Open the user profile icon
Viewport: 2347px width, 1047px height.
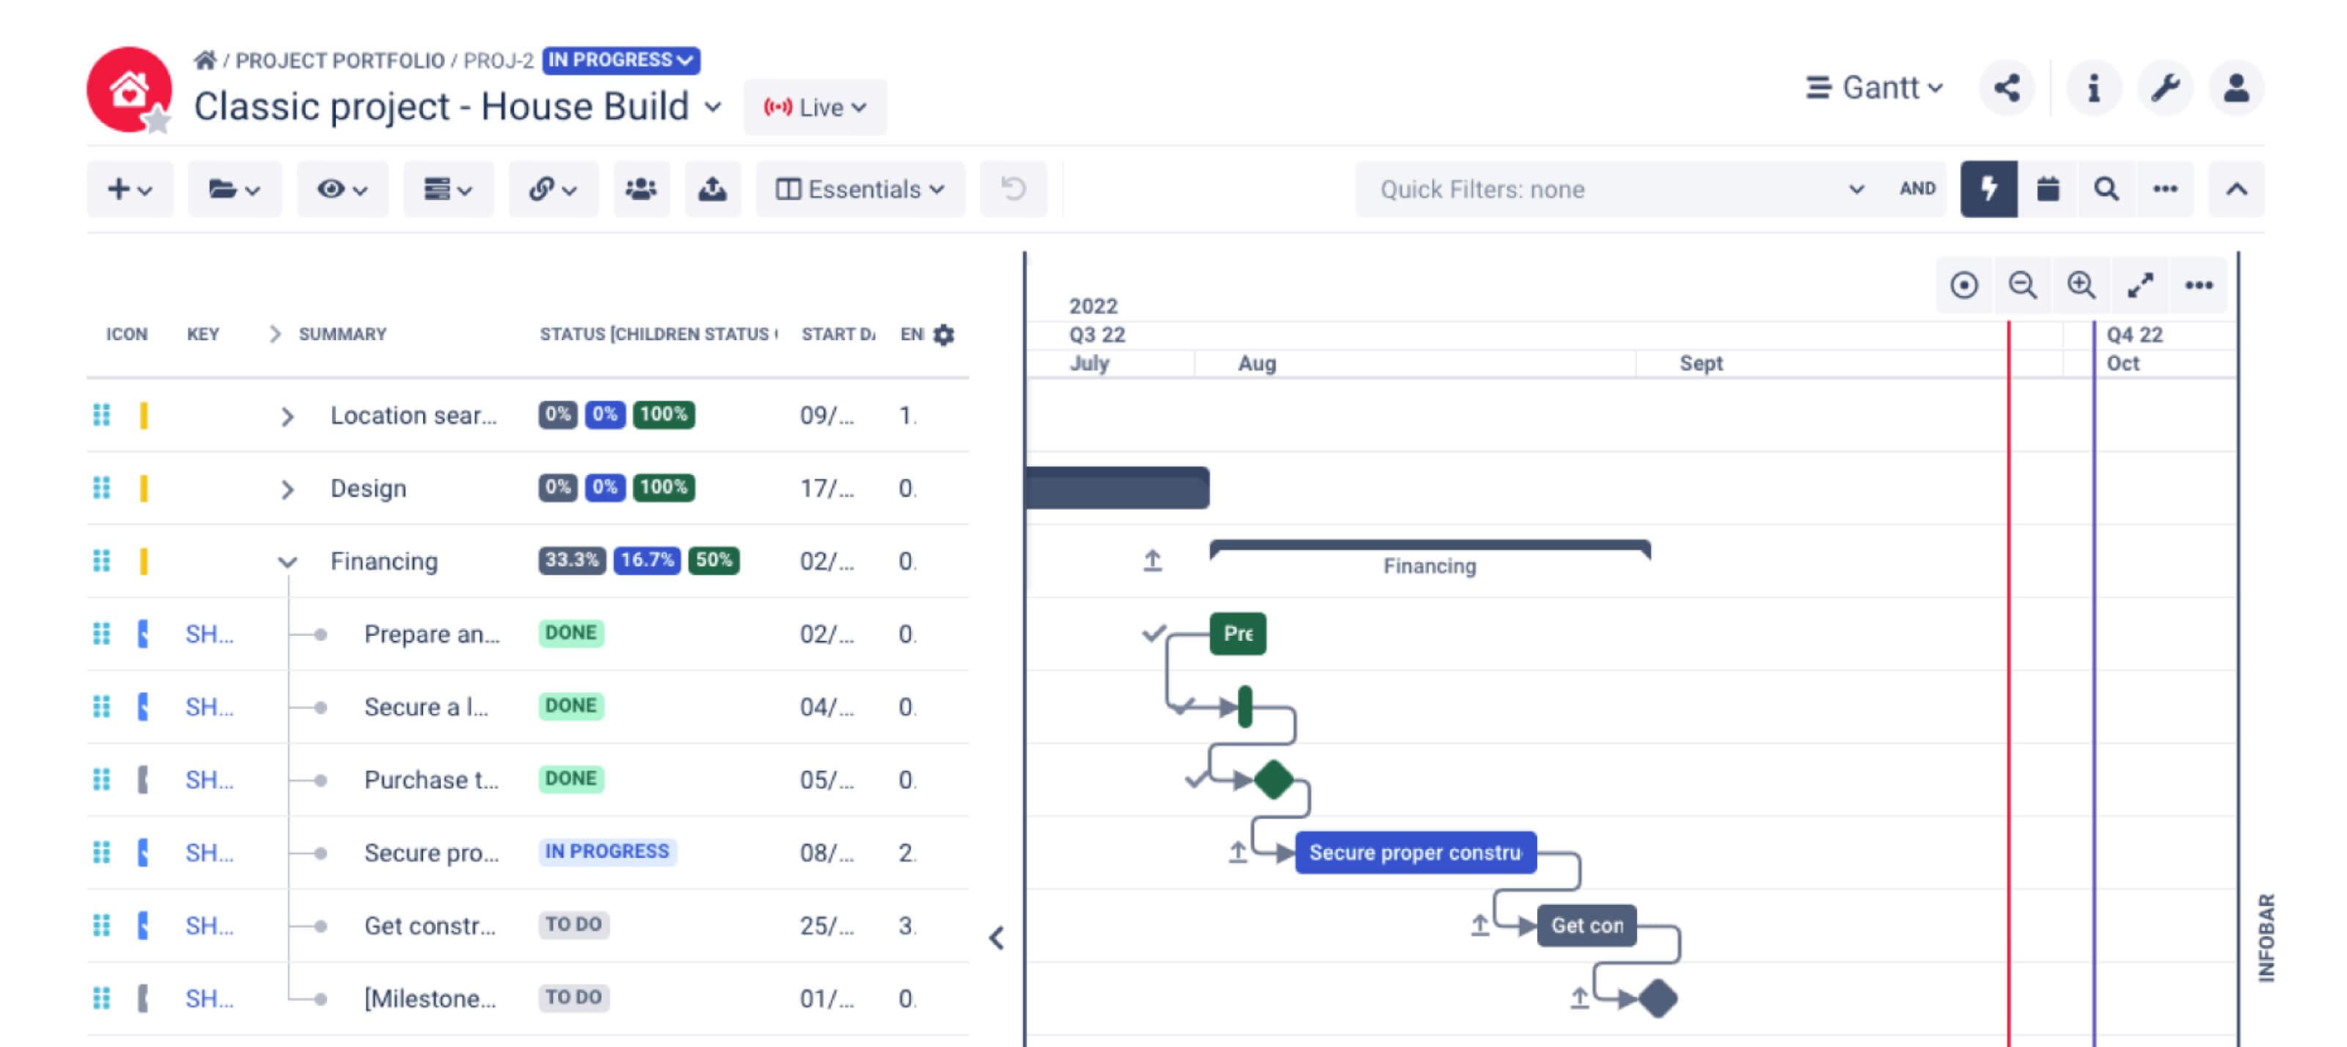(x=2237, y=88)
